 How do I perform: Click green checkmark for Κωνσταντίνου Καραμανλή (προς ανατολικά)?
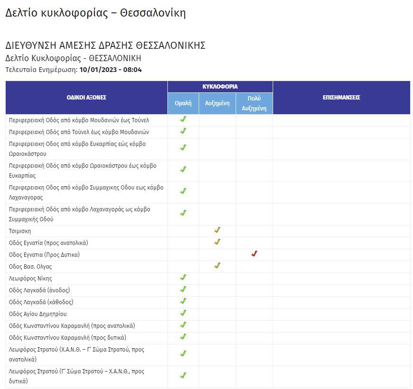click(x=183, y=326)
